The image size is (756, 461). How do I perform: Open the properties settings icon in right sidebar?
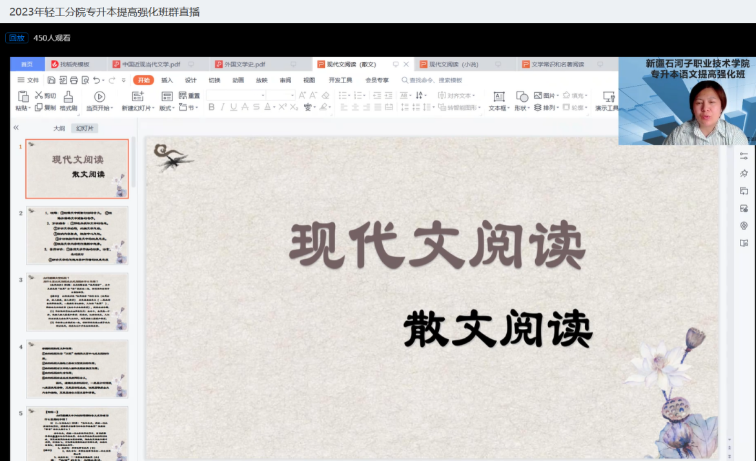(744, 156)
